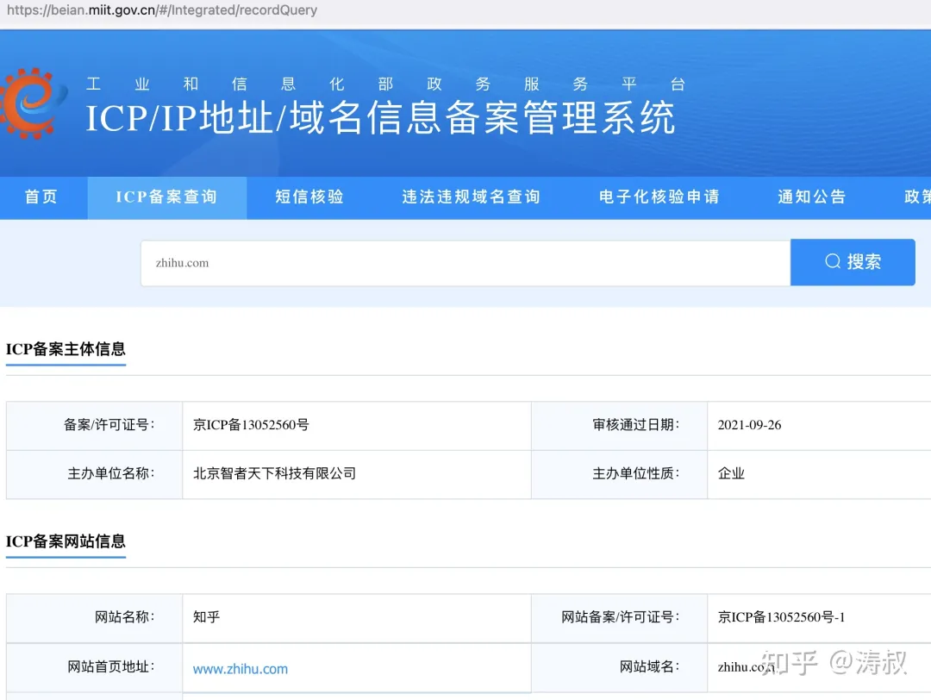The height and width of the screenshot is (700, 931).
Task: Click the search box containing zhihu.com
Action: click(465, 263)
